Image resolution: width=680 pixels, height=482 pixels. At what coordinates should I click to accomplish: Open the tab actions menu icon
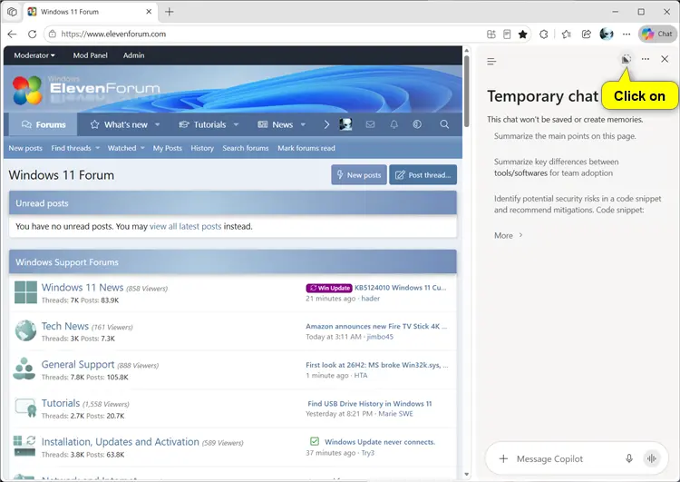click(x=12, y=12)
